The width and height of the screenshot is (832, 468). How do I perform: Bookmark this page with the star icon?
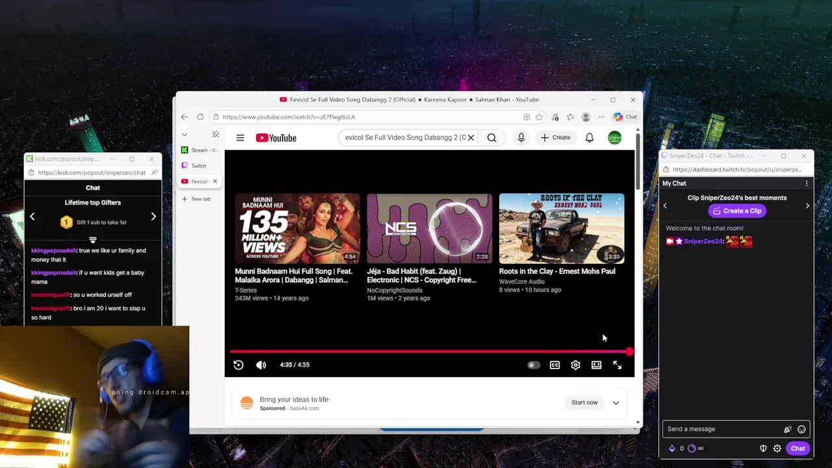point(539,117)
